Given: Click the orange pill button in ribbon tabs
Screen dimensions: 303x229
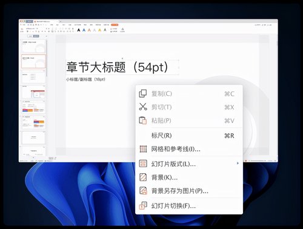Looking at the screenshot, I should pyautogui.click(x=115, y=25).
